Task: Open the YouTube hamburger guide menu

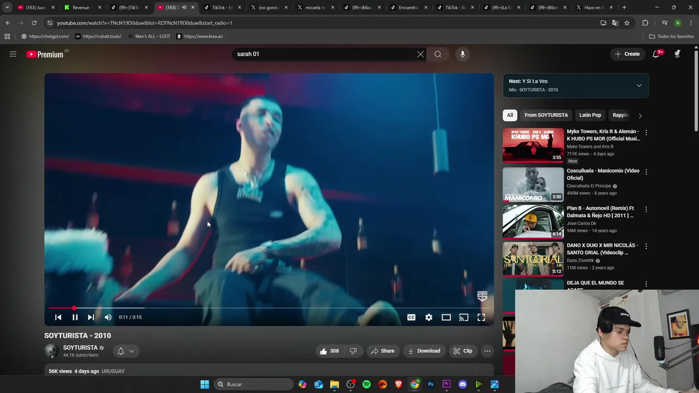Action: point(13,54)
